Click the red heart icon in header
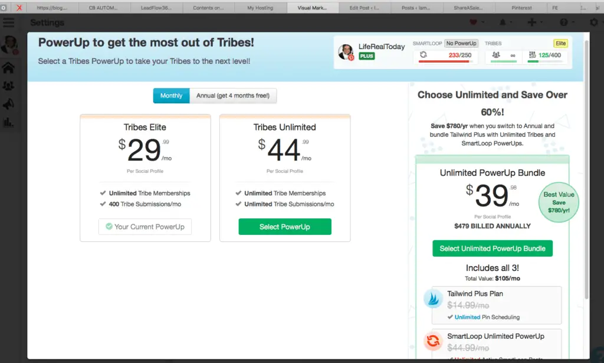Image resolution: width=604 pixels, height=363 pixels. [474, 22]
